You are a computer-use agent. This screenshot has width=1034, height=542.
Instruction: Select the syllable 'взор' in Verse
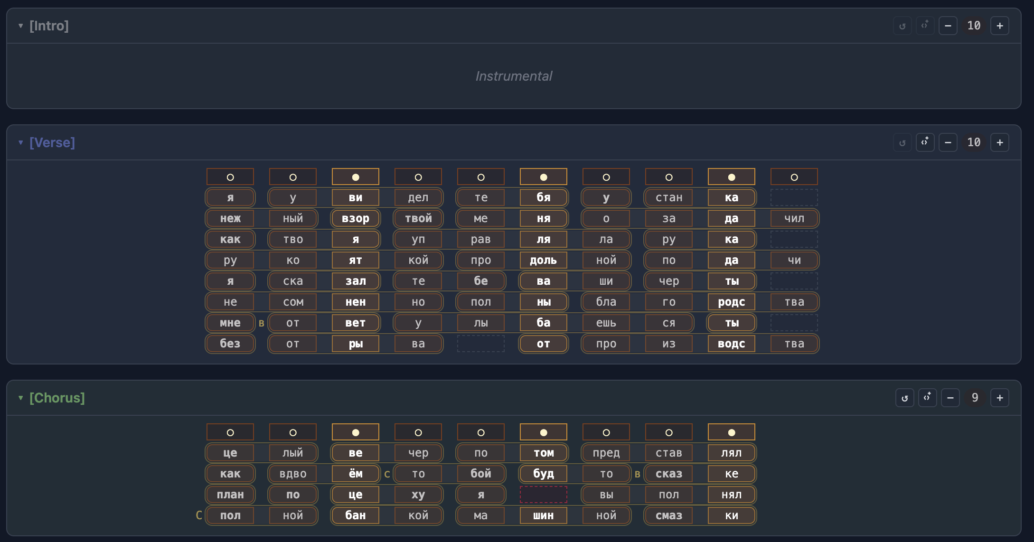coord(356,218)
